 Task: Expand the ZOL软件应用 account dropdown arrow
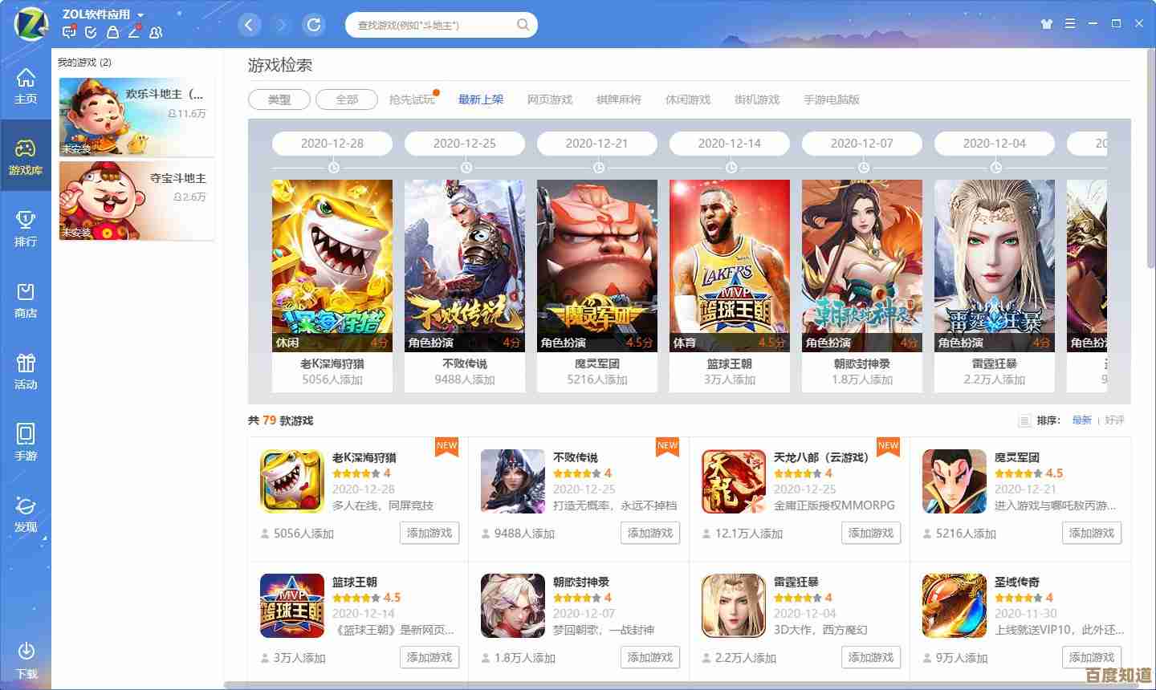(x=140, y=15)
